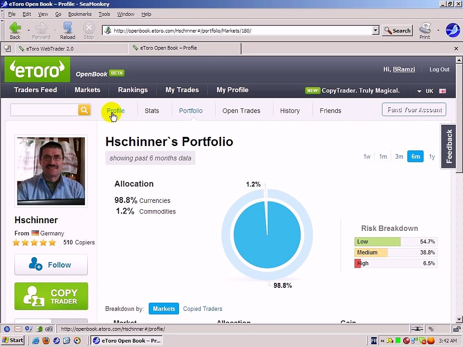This screenshot has height=347, width=463.
Task: Click the security lock icon in status bar
Action: coord(457,329)
